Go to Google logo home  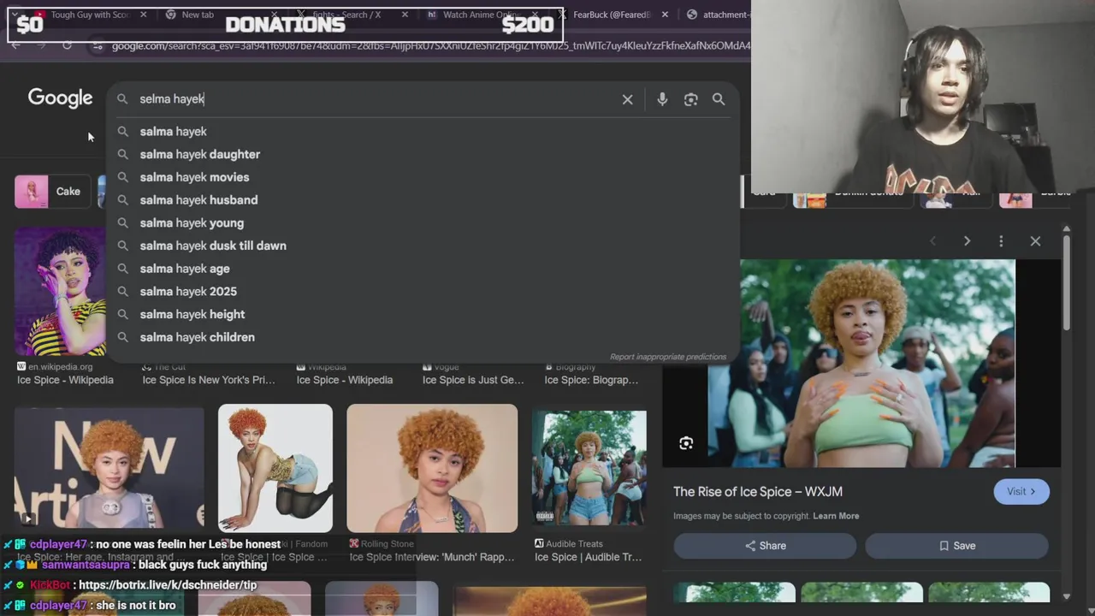pos(60,98)
